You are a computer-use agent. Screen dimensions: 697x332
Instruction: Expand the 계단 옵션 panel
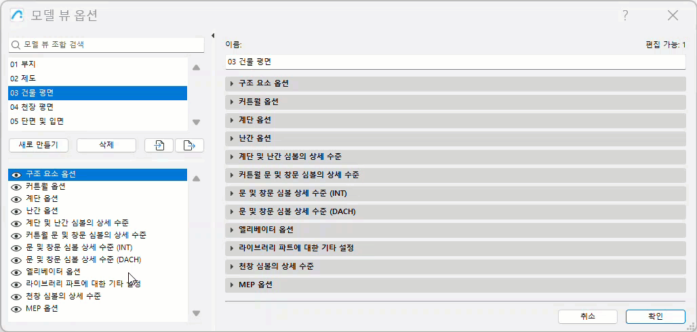click(456, 120)
